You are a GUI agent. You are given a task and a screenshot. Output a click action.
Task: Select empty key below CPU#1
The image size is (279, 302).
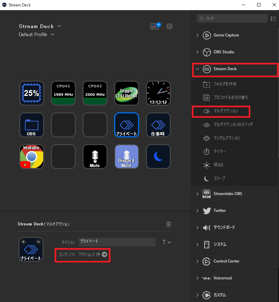[63, 125]
